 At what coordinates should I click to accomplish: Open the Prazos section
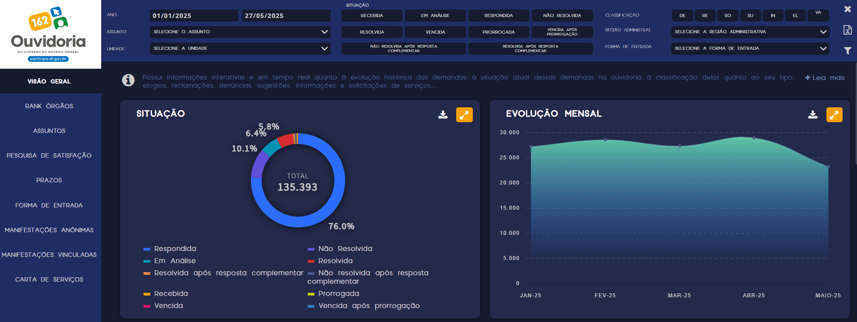point(50,180)
